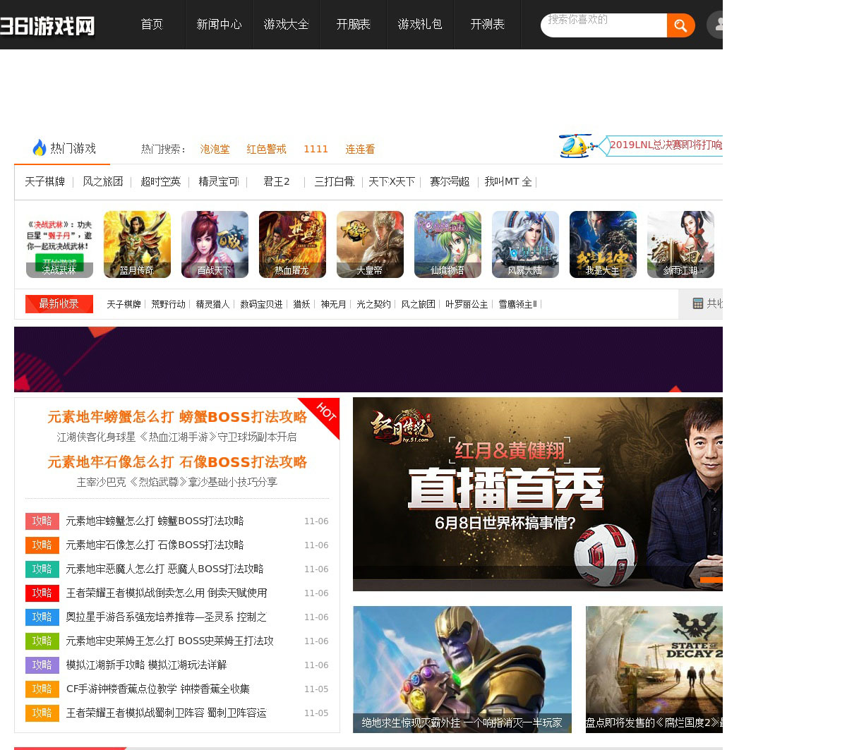The image size is (847, 750).
Task: Open 游戏礼包 navigation item
Action: click(420, 25)
